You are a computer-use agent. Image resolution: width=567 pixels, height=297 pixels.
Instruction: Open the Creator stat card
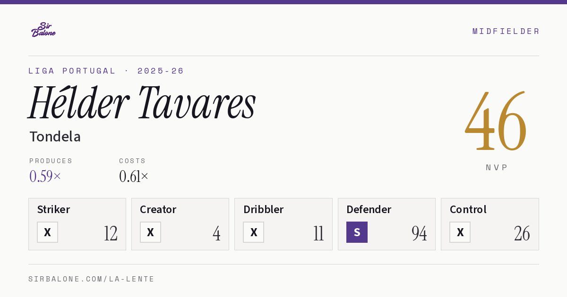point(180,224)
